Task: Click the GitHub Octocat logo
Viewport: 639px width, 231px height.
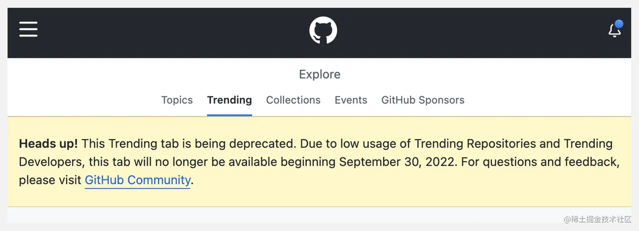Action: (323, 30)
